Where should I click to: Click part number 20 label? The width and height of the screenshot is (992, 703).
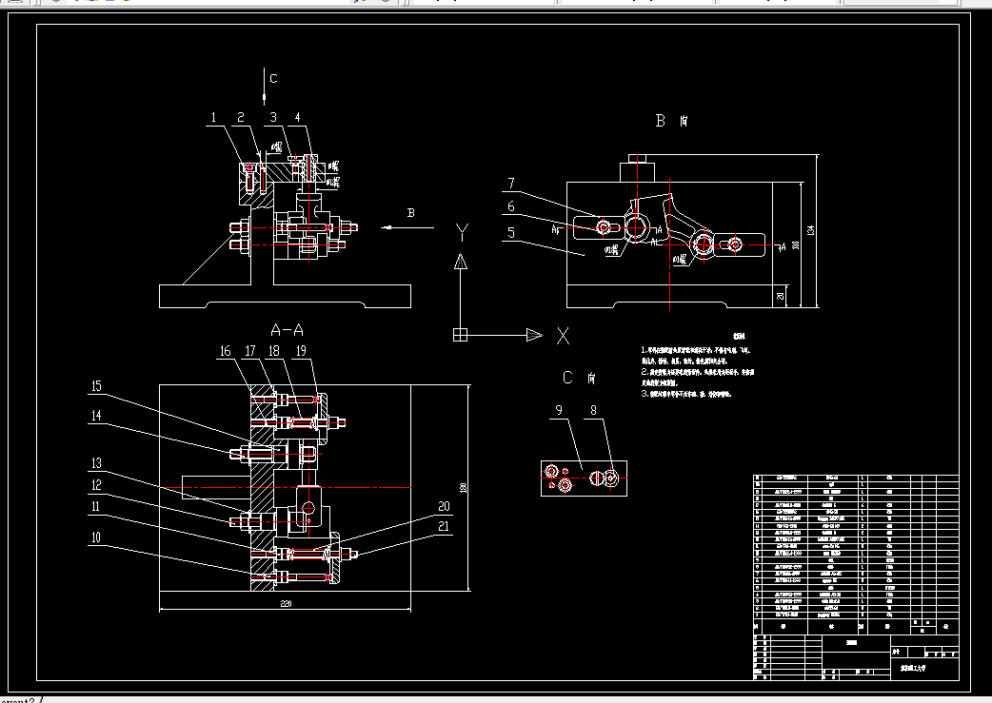(x=445, y=506)
